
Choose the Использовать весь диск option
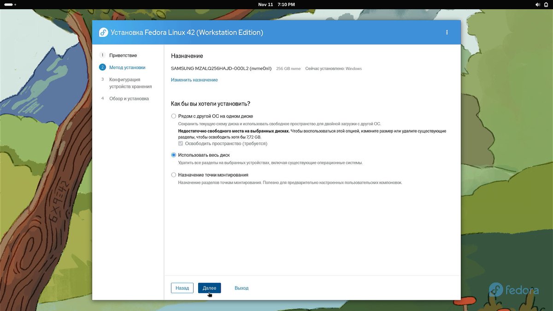[174, 155]
